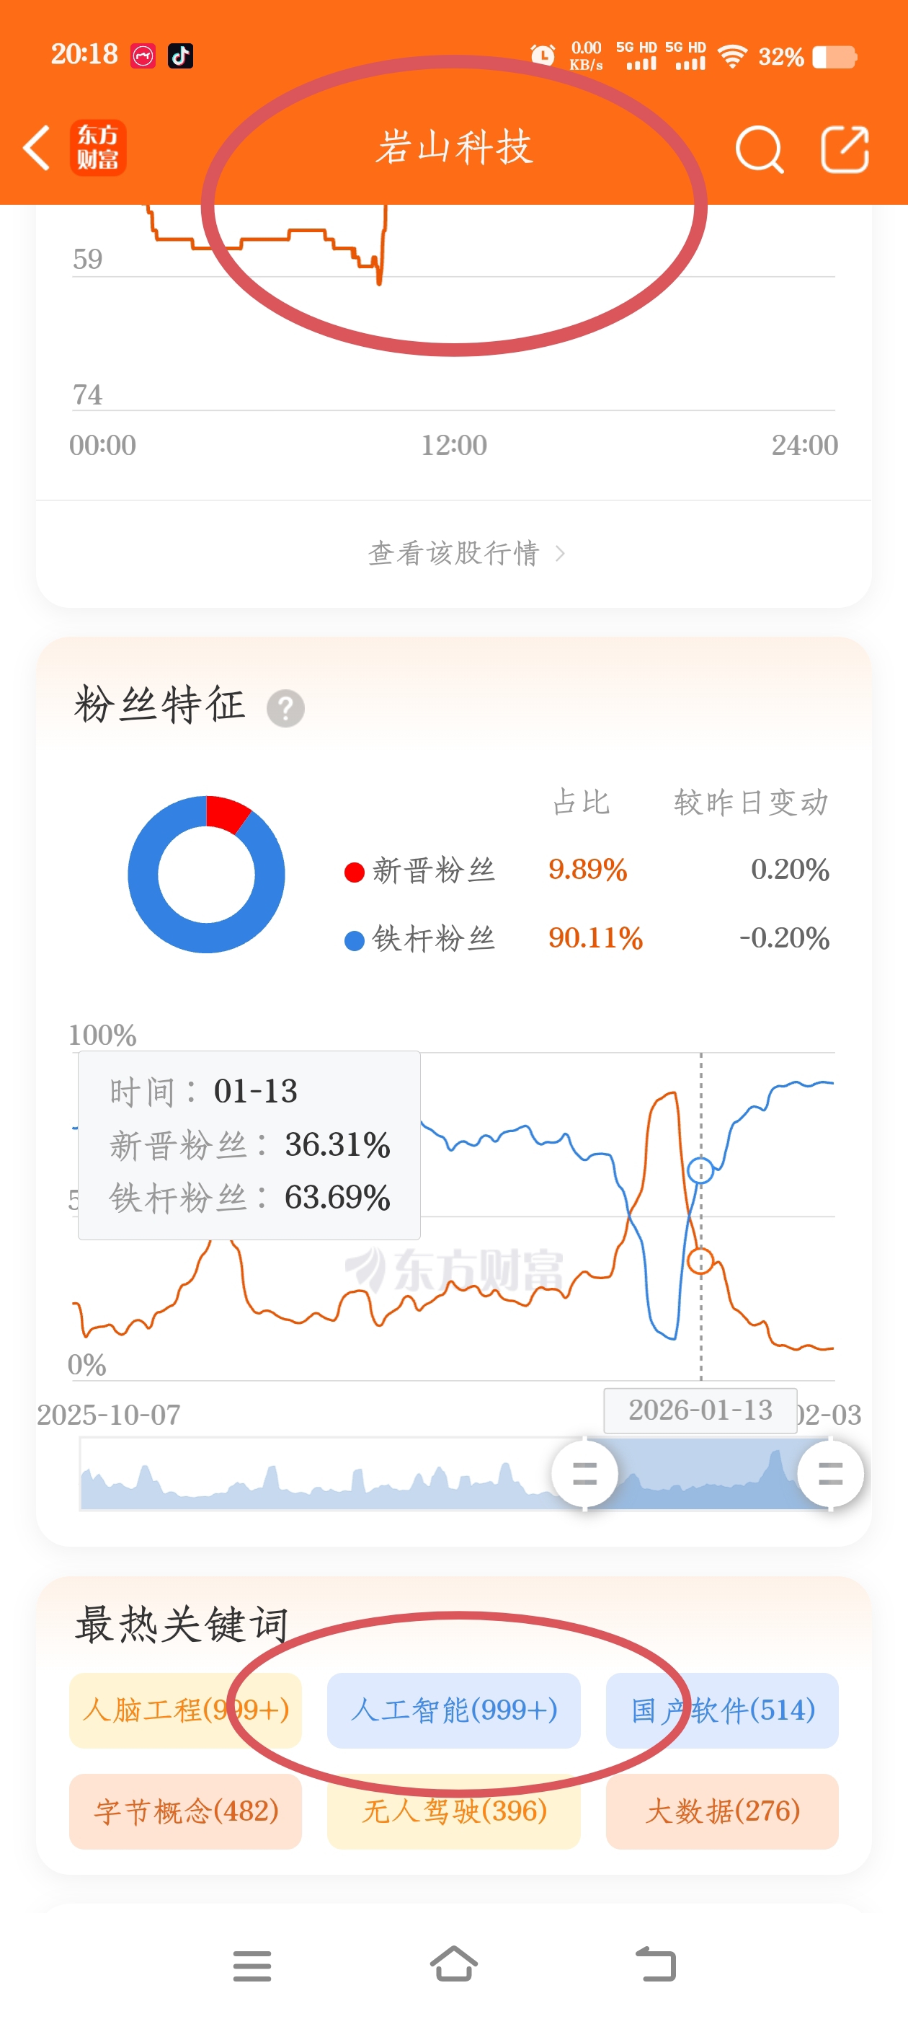
Task: Select 人工智能(999+) keyword tag
Action: 453,1710
